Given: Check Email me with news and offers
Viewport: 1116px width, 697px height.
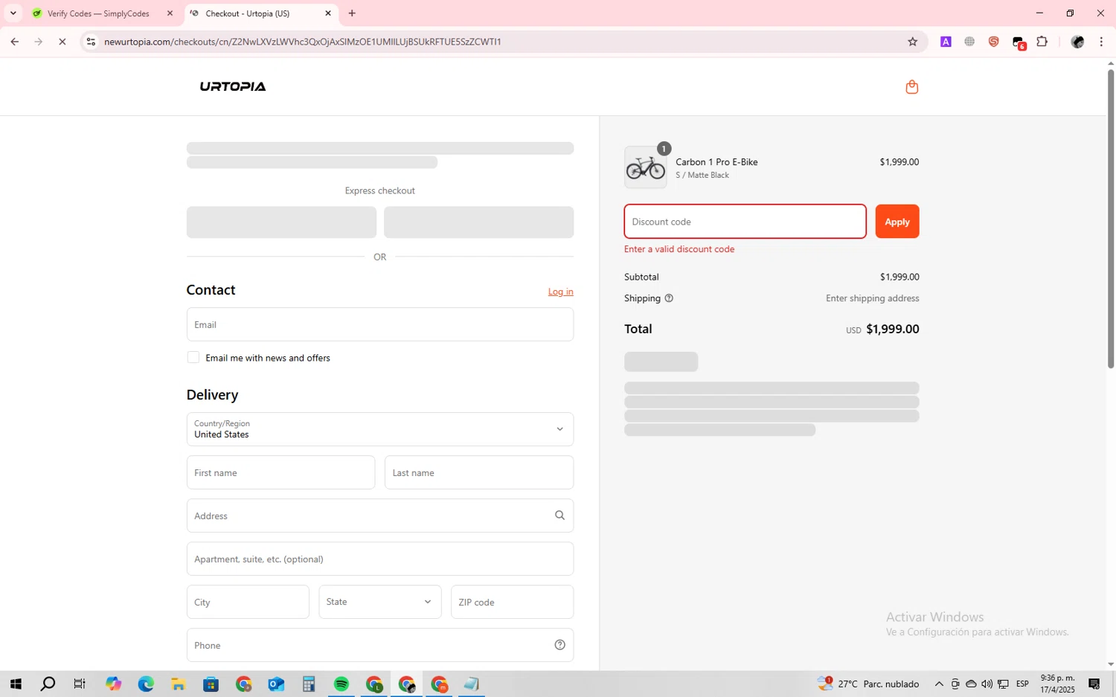Looking at the screenshot, I should (193, 358).
